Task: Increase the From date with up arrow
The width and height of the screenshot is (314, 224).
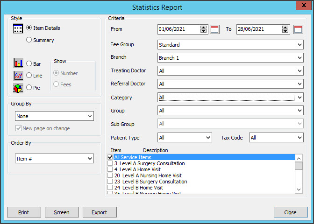Action: pos(203,27)
